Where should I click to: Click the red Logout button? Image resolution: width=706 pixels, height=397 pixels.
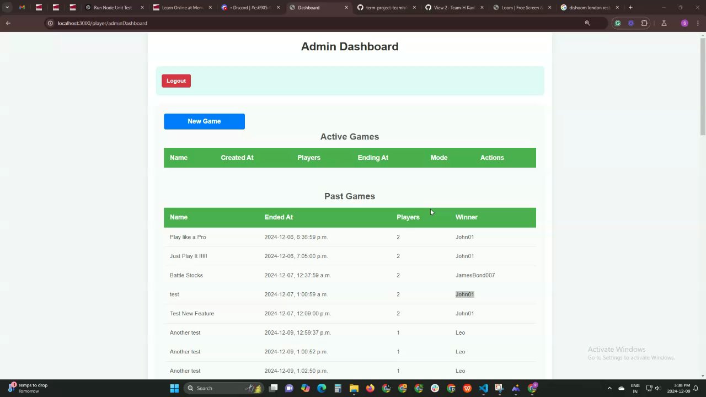(176, 81)
